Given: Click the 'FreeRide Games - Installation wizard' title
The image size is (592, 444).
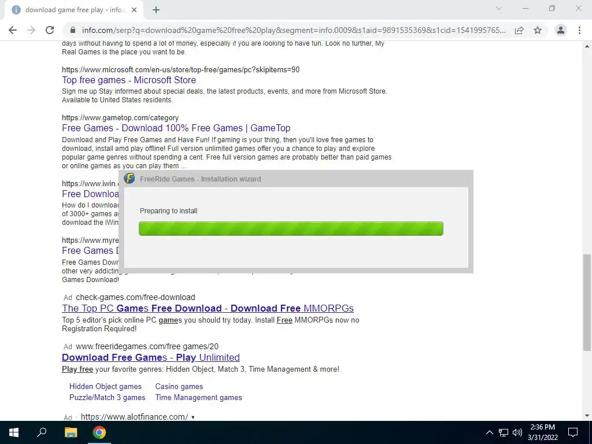Looking at the screenshot, I should tap(200, 179).
